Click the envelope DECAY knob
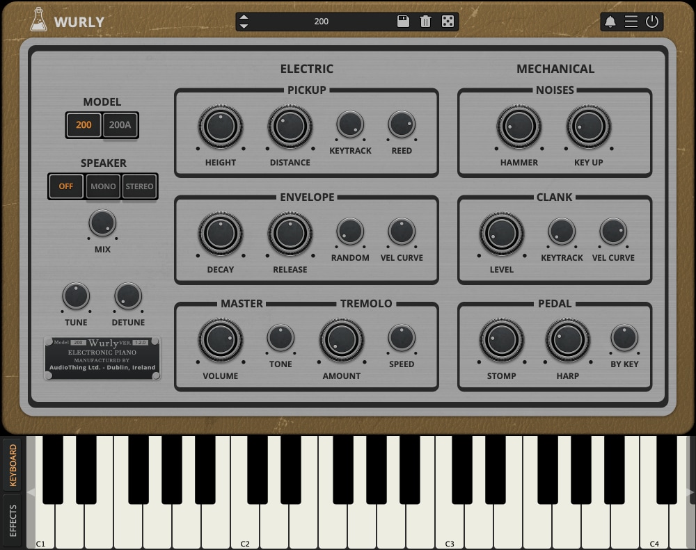Viewport: 696px width, 550px height. 221,234
